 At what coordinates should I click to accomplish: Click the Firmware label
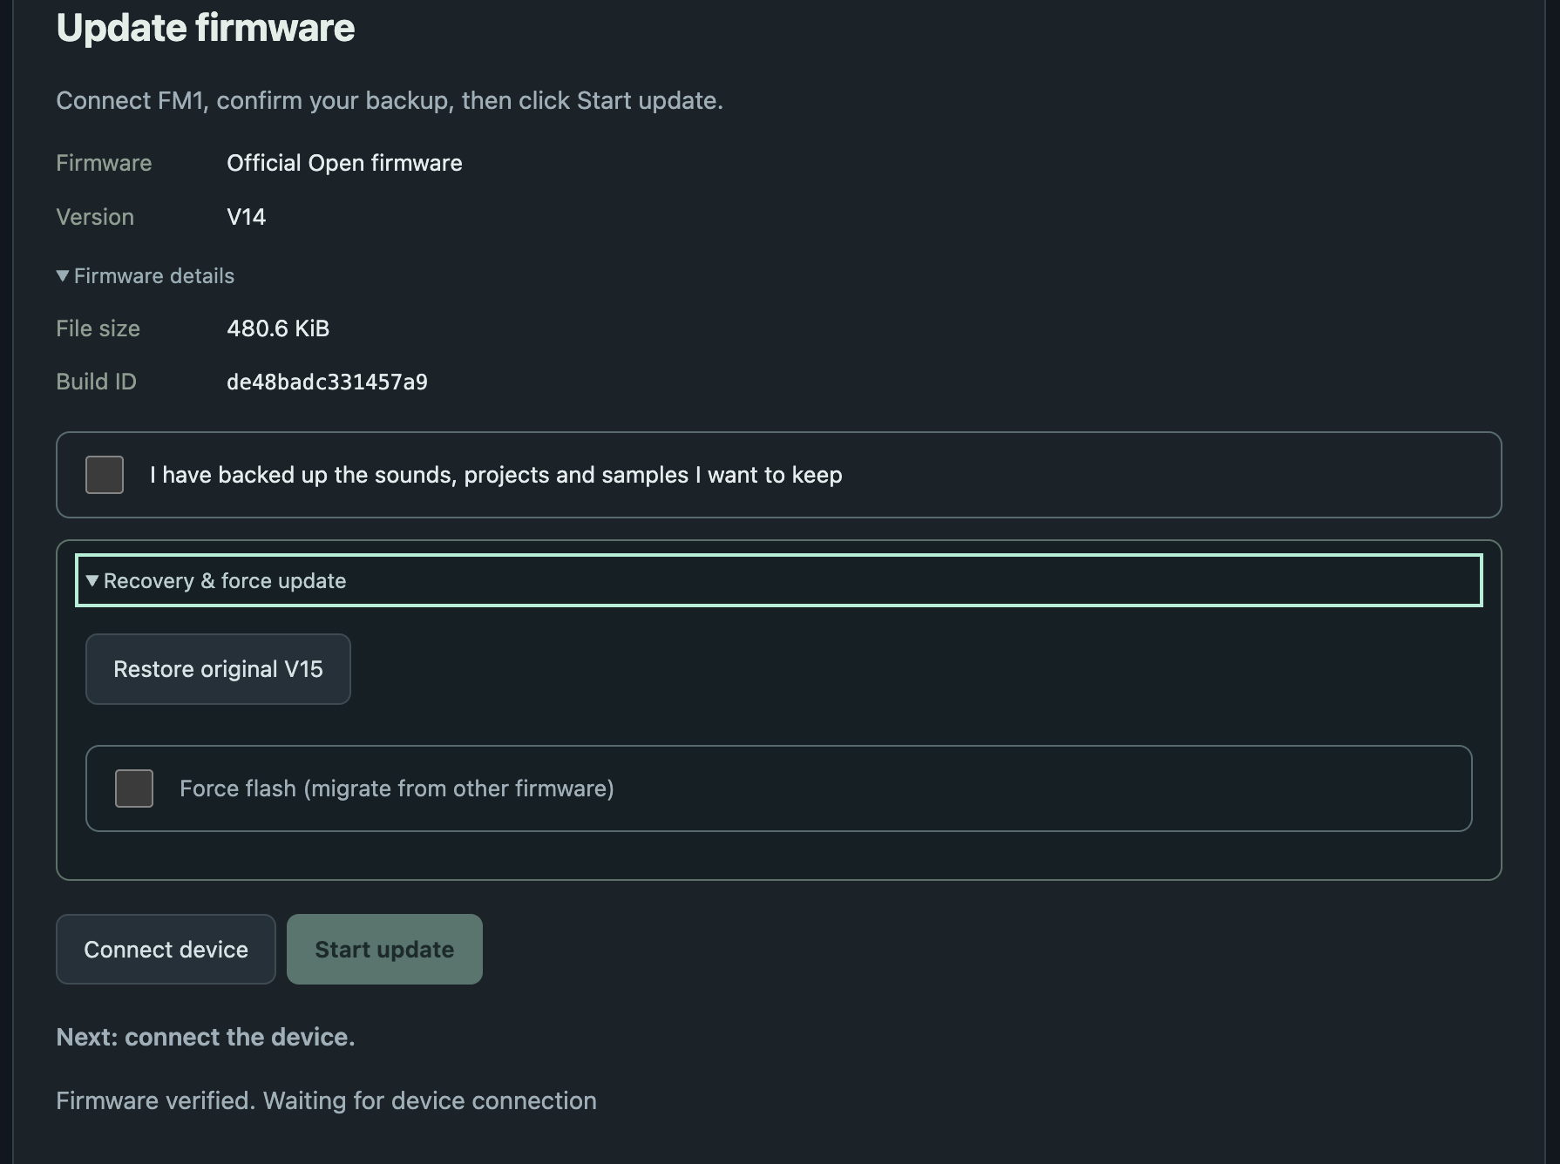[104, 163]
